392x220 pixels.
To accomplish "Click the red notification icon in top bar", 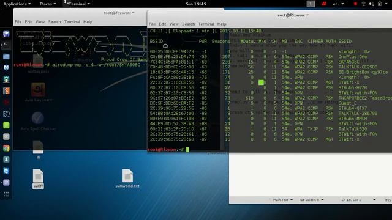I will tap(324, 4).
